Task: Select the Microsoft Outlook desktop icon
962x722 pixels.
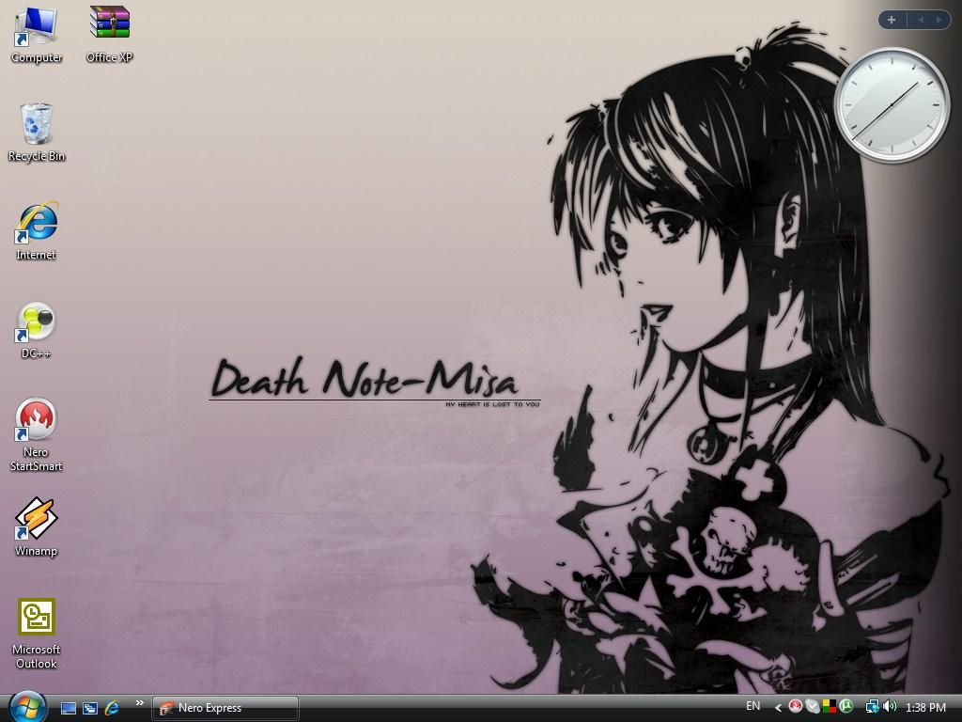Action: (x=37, y=634)
